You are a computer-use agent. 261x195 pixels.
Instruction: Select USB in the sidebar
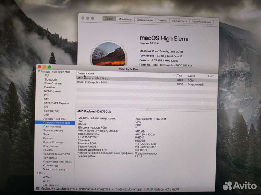tap(46, 114)
